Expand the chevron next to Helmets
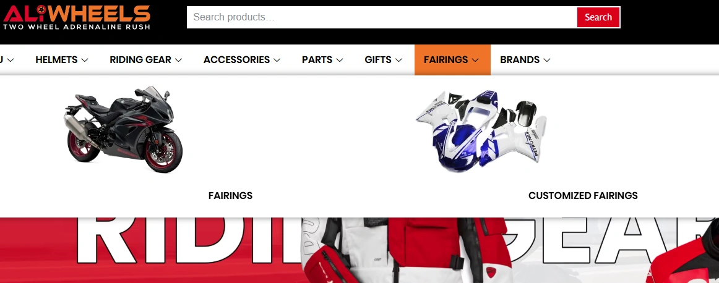 [85, 60]
